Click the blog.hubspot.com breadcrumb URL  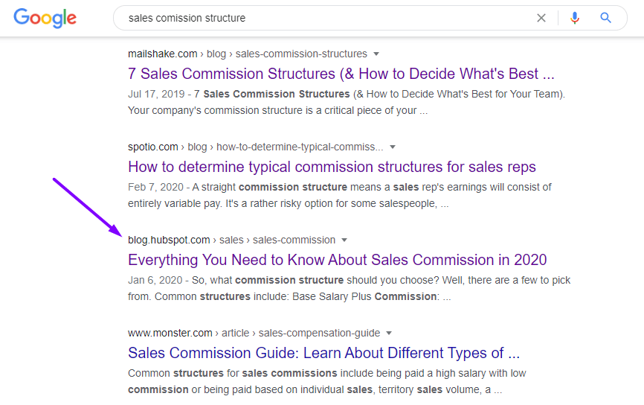point(231,240)
